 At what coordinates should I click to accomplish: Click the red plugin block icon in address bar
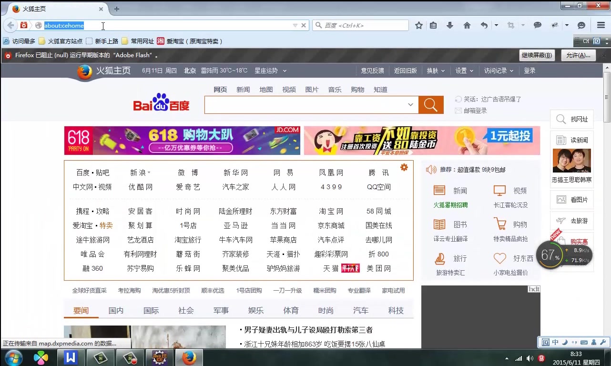pos(23,25)
